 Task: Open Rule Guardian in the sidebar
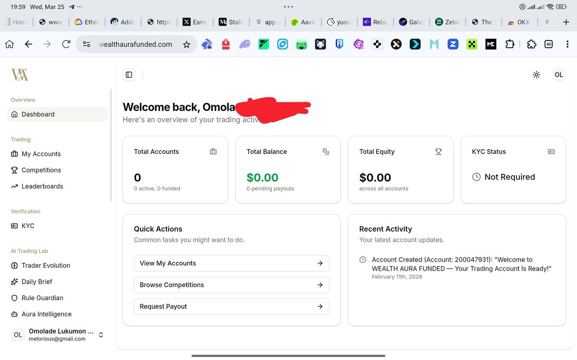click(x=58, y=298)
